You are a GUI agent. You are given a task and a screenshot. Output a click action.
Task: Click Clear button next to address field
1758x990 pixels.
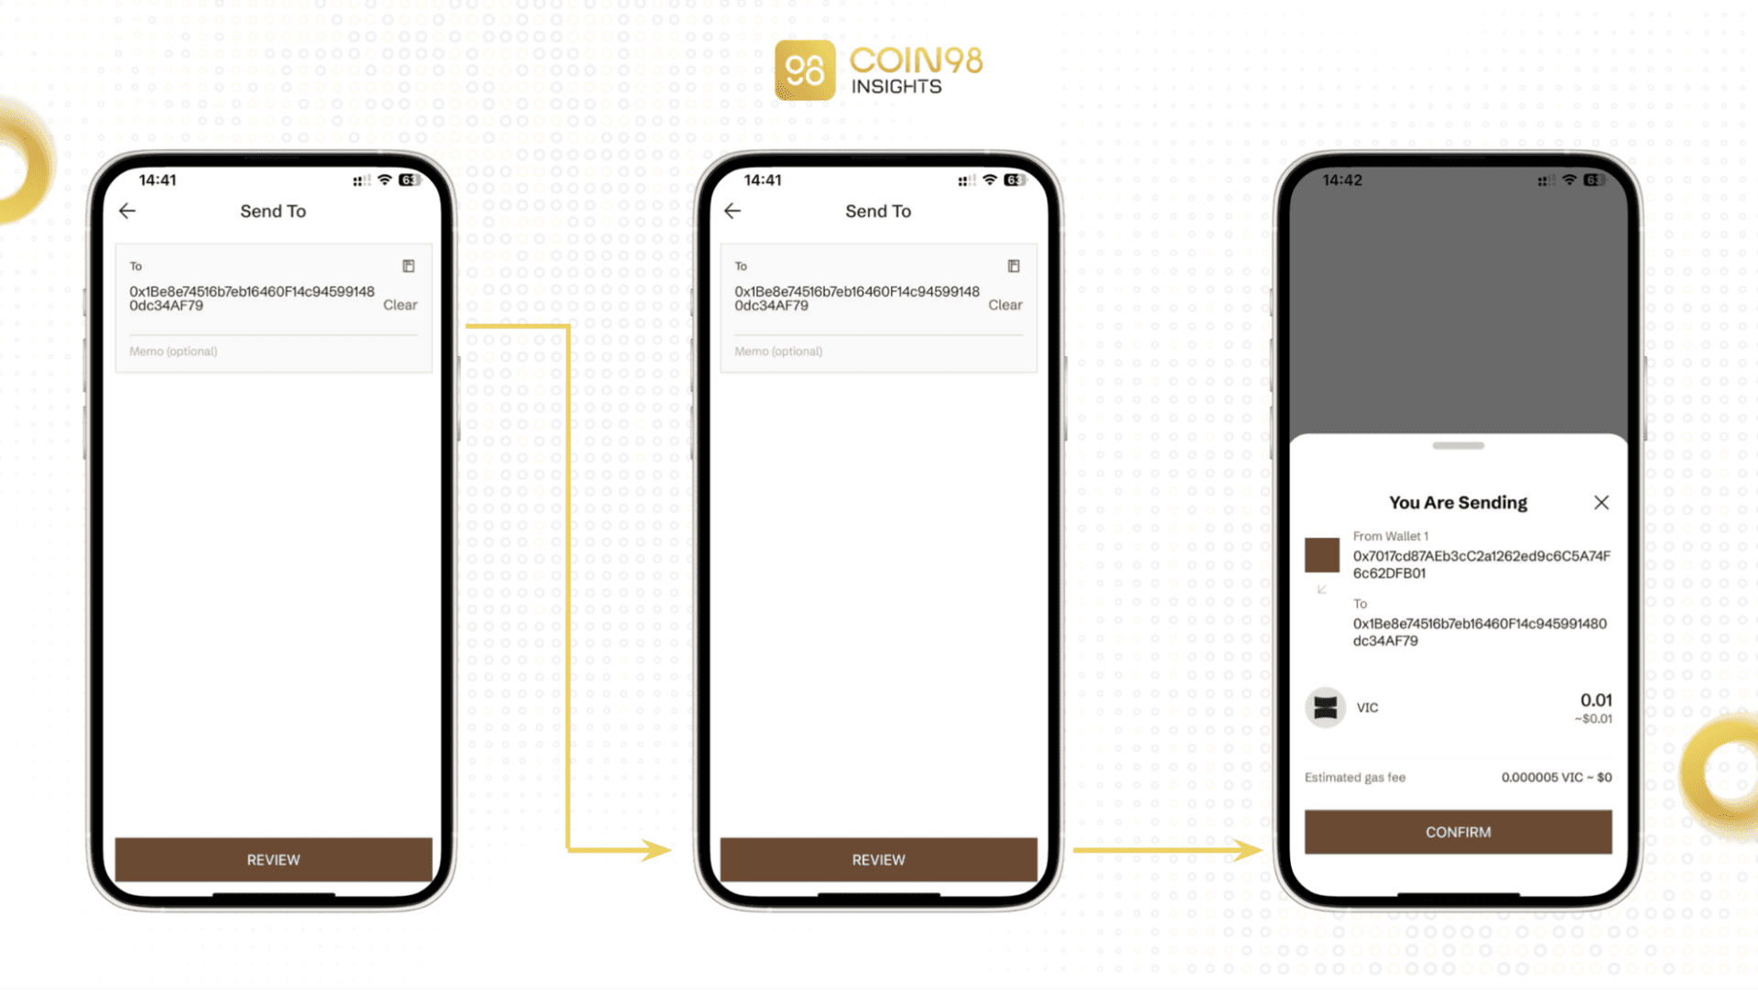403,304
